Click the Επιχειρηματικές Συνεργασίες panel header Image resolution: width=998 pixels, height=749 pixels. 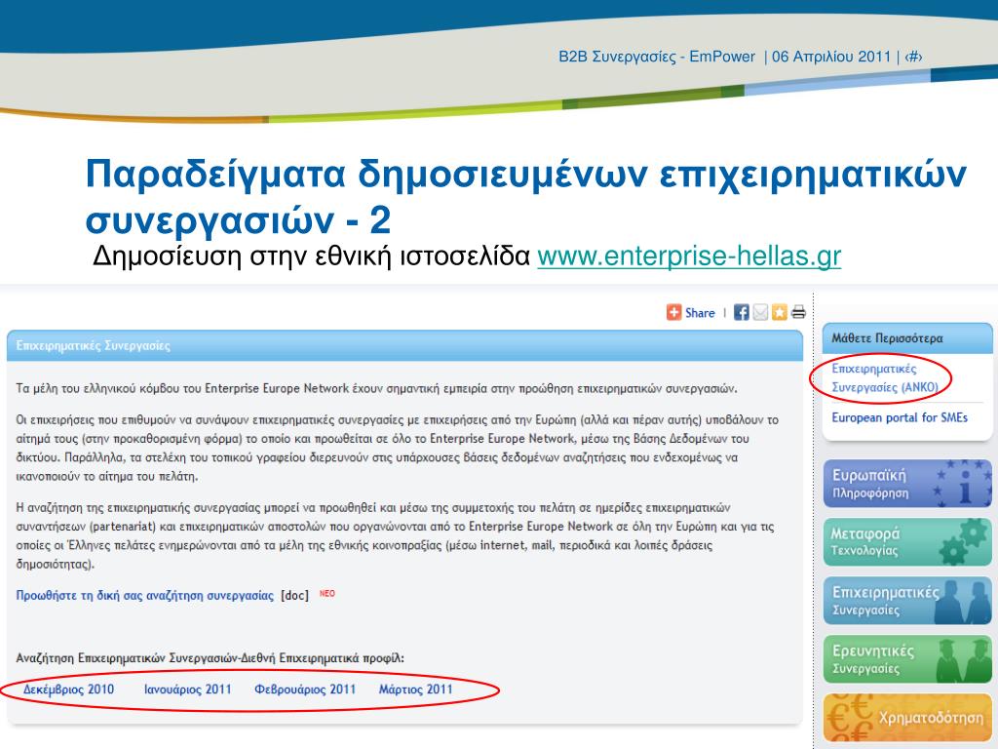coord(404,346)
